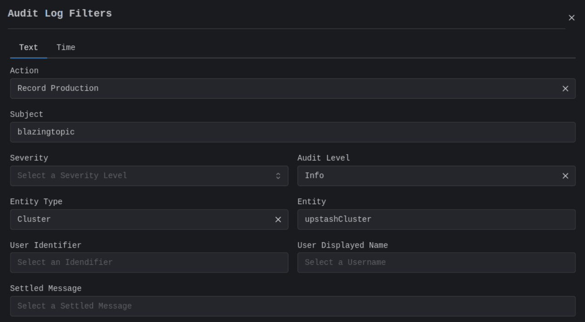Viewport: 585px width, 322px height.
Task: Click the Severity up-down chevron icon
Action: point(278,176)
